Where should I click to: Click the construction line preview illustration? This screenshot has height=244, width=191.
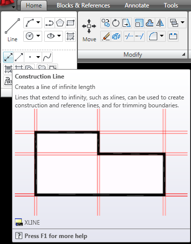coord(101,163)
